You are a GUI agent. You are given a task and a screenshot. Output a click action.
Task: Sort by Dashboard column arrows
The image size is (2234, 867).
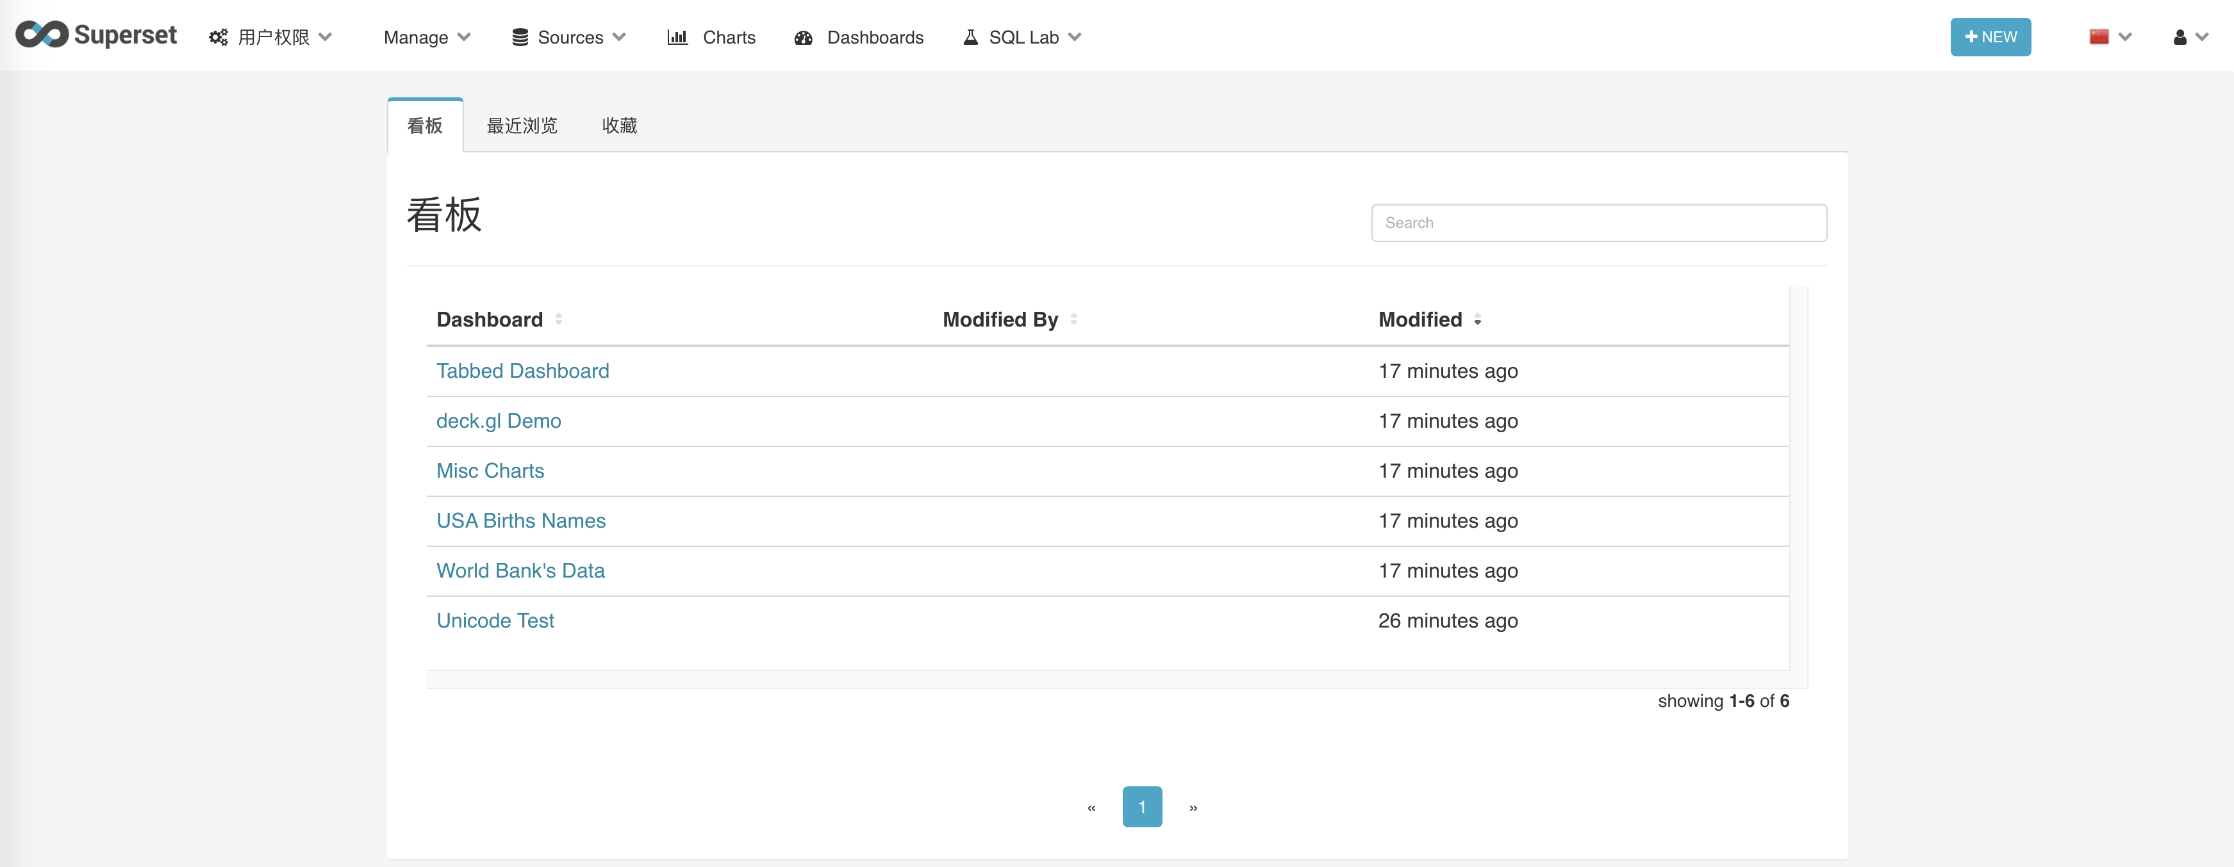[x=559, y=320]
